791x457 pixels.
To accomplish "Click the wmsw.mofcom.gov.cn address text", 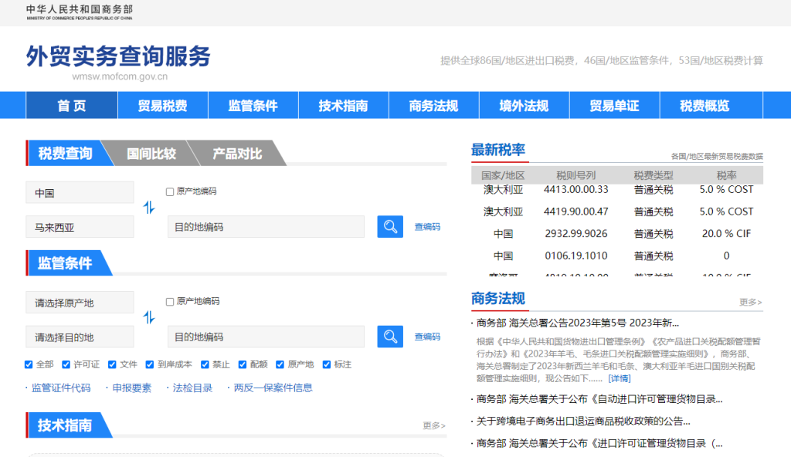I will 120,76.
